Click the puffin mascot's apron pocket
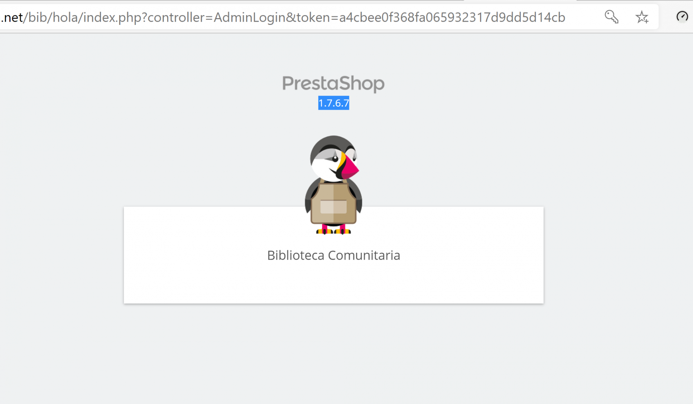 (333, 207)
